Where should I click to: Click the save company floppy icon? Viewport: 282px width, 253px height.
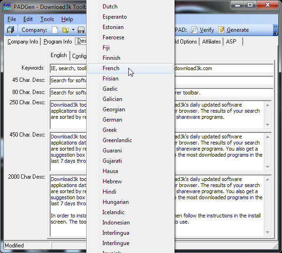coord(81,30)
